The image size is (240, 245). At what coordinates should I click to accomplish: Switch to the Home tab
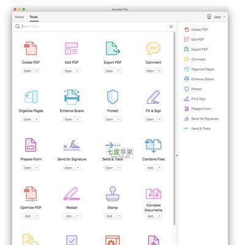tap(19, 17)
